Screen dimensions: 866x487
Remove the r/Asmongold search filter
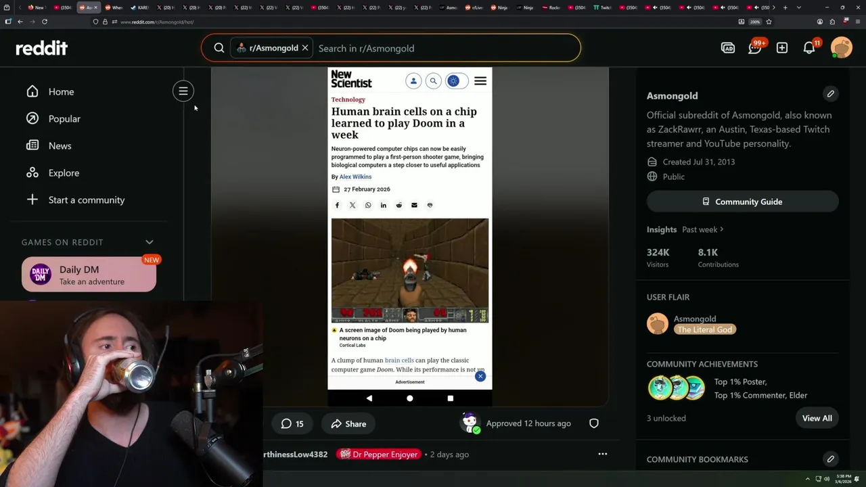click(x=305, y=48)
